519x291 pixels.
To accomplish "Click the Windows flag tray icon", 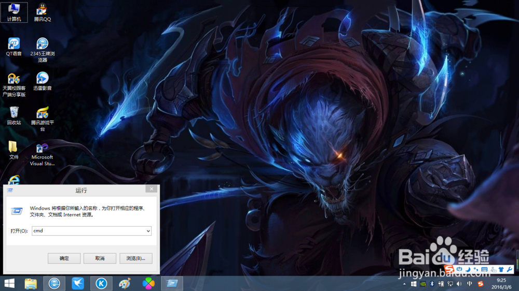I will [x=414, y=284].
